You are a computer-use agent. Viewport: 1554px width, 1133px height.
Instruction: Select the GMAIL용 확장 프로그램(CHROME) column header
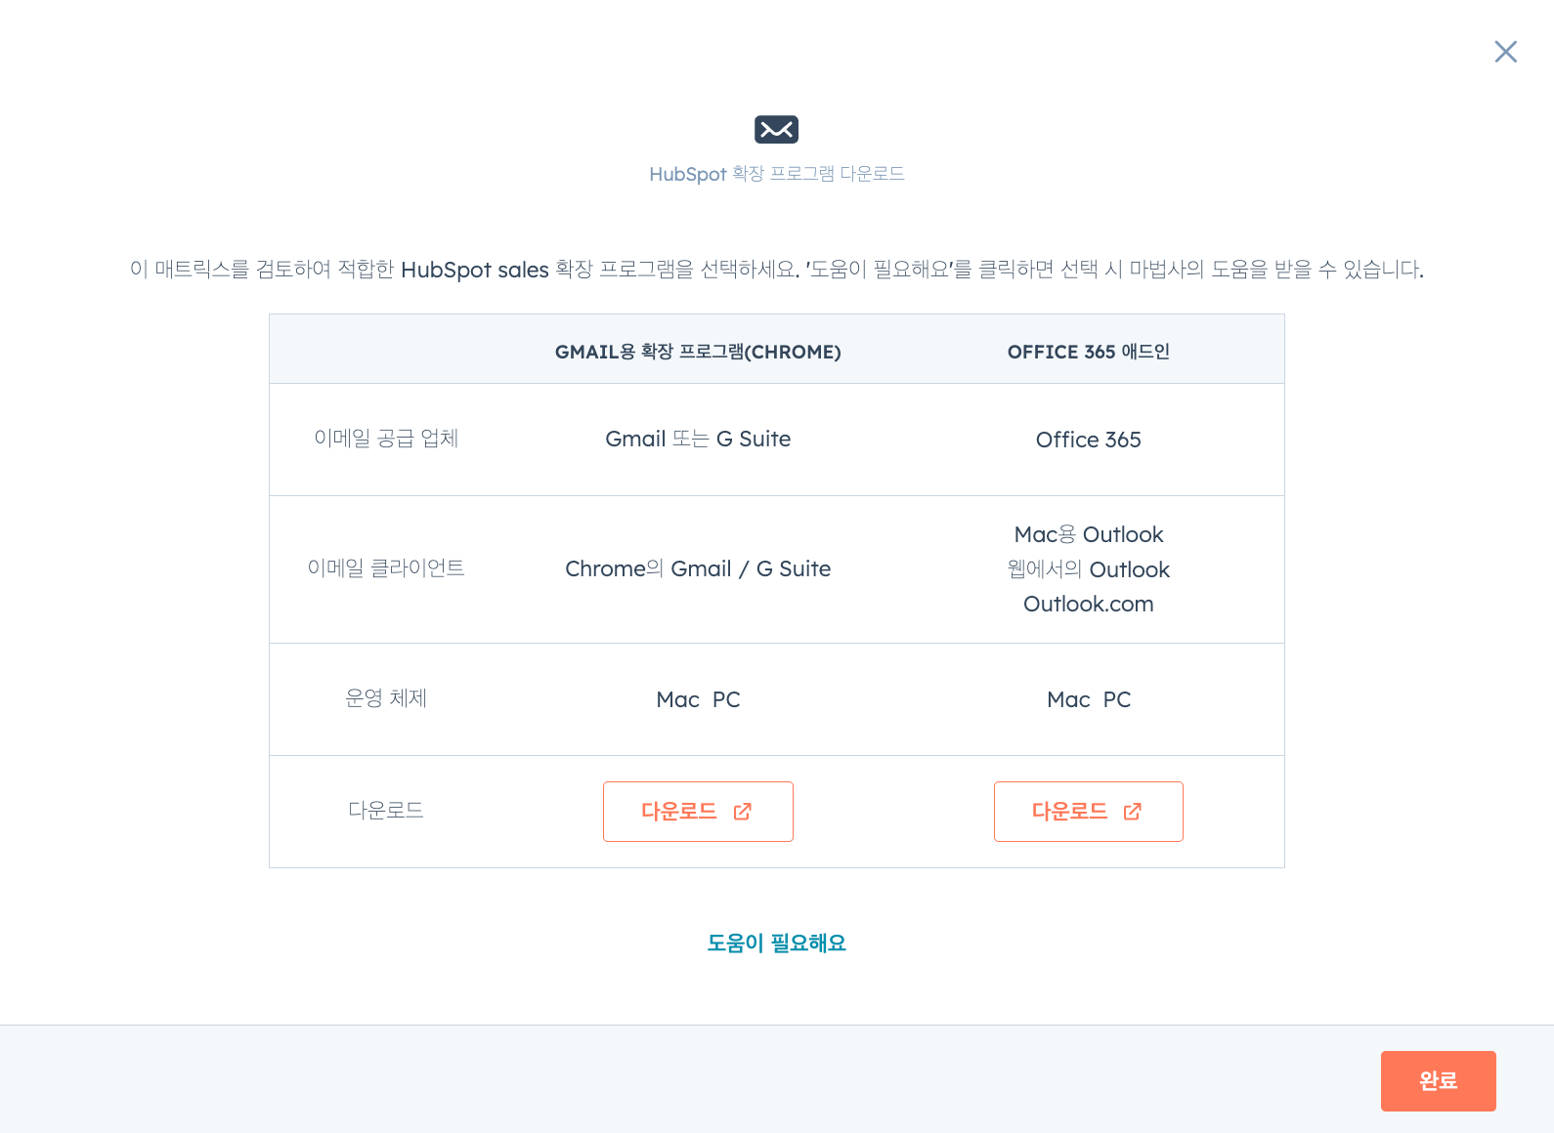click(698, 352)
